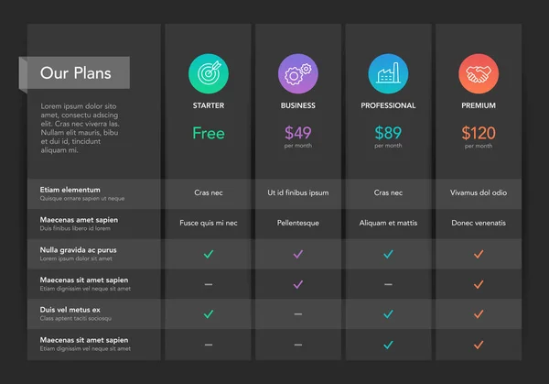549x384 pixels.
Task: Click the purple Business gears icon
Action: [298, 73]
